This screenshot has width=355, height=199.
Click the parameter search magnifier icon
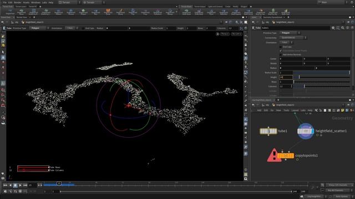pos(343,28)
